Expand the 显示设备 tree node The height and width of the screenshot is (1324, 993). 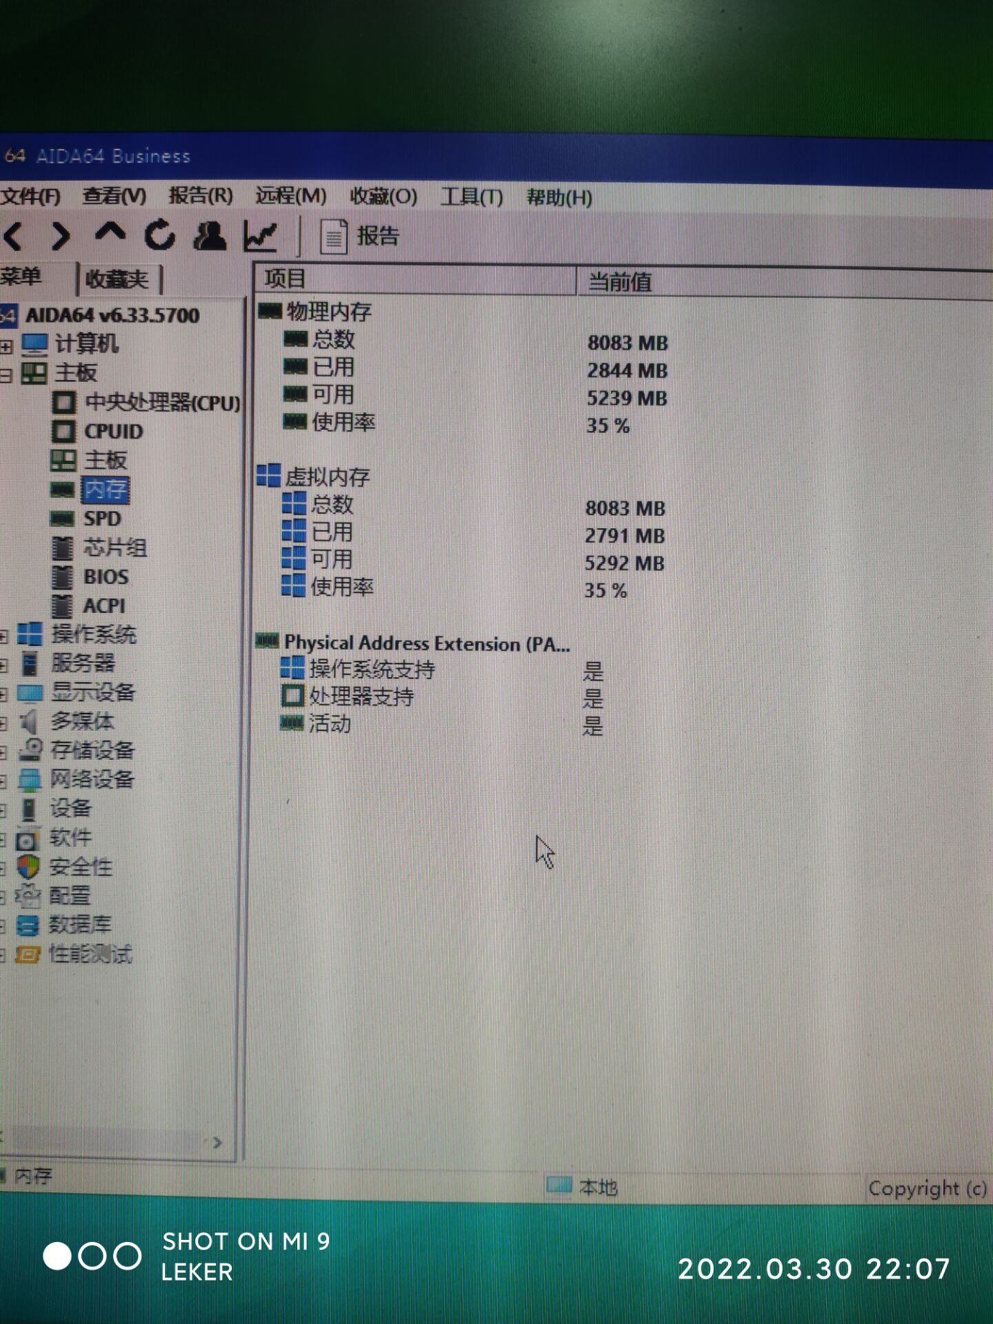point(4,694)
